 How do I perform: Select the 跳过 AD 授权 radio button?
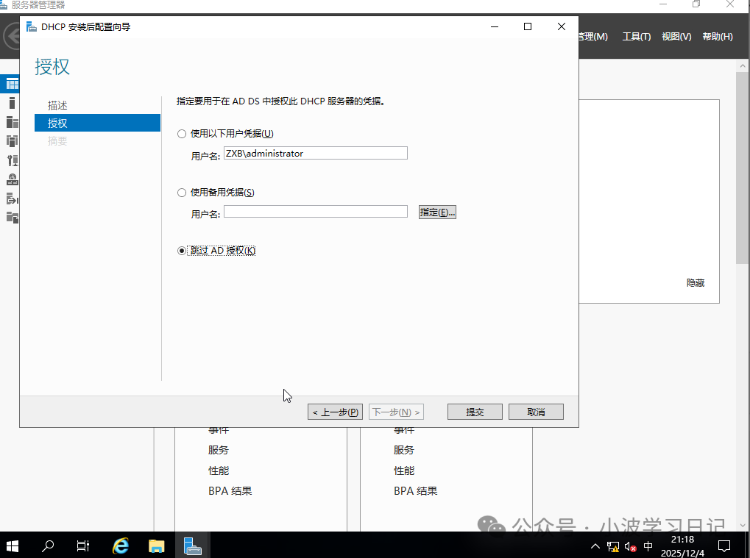pyautogui.click(x=181, y=250)
